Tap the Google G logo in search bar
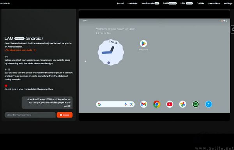This screenshot has height=150, width=234. tap(99, 104)
